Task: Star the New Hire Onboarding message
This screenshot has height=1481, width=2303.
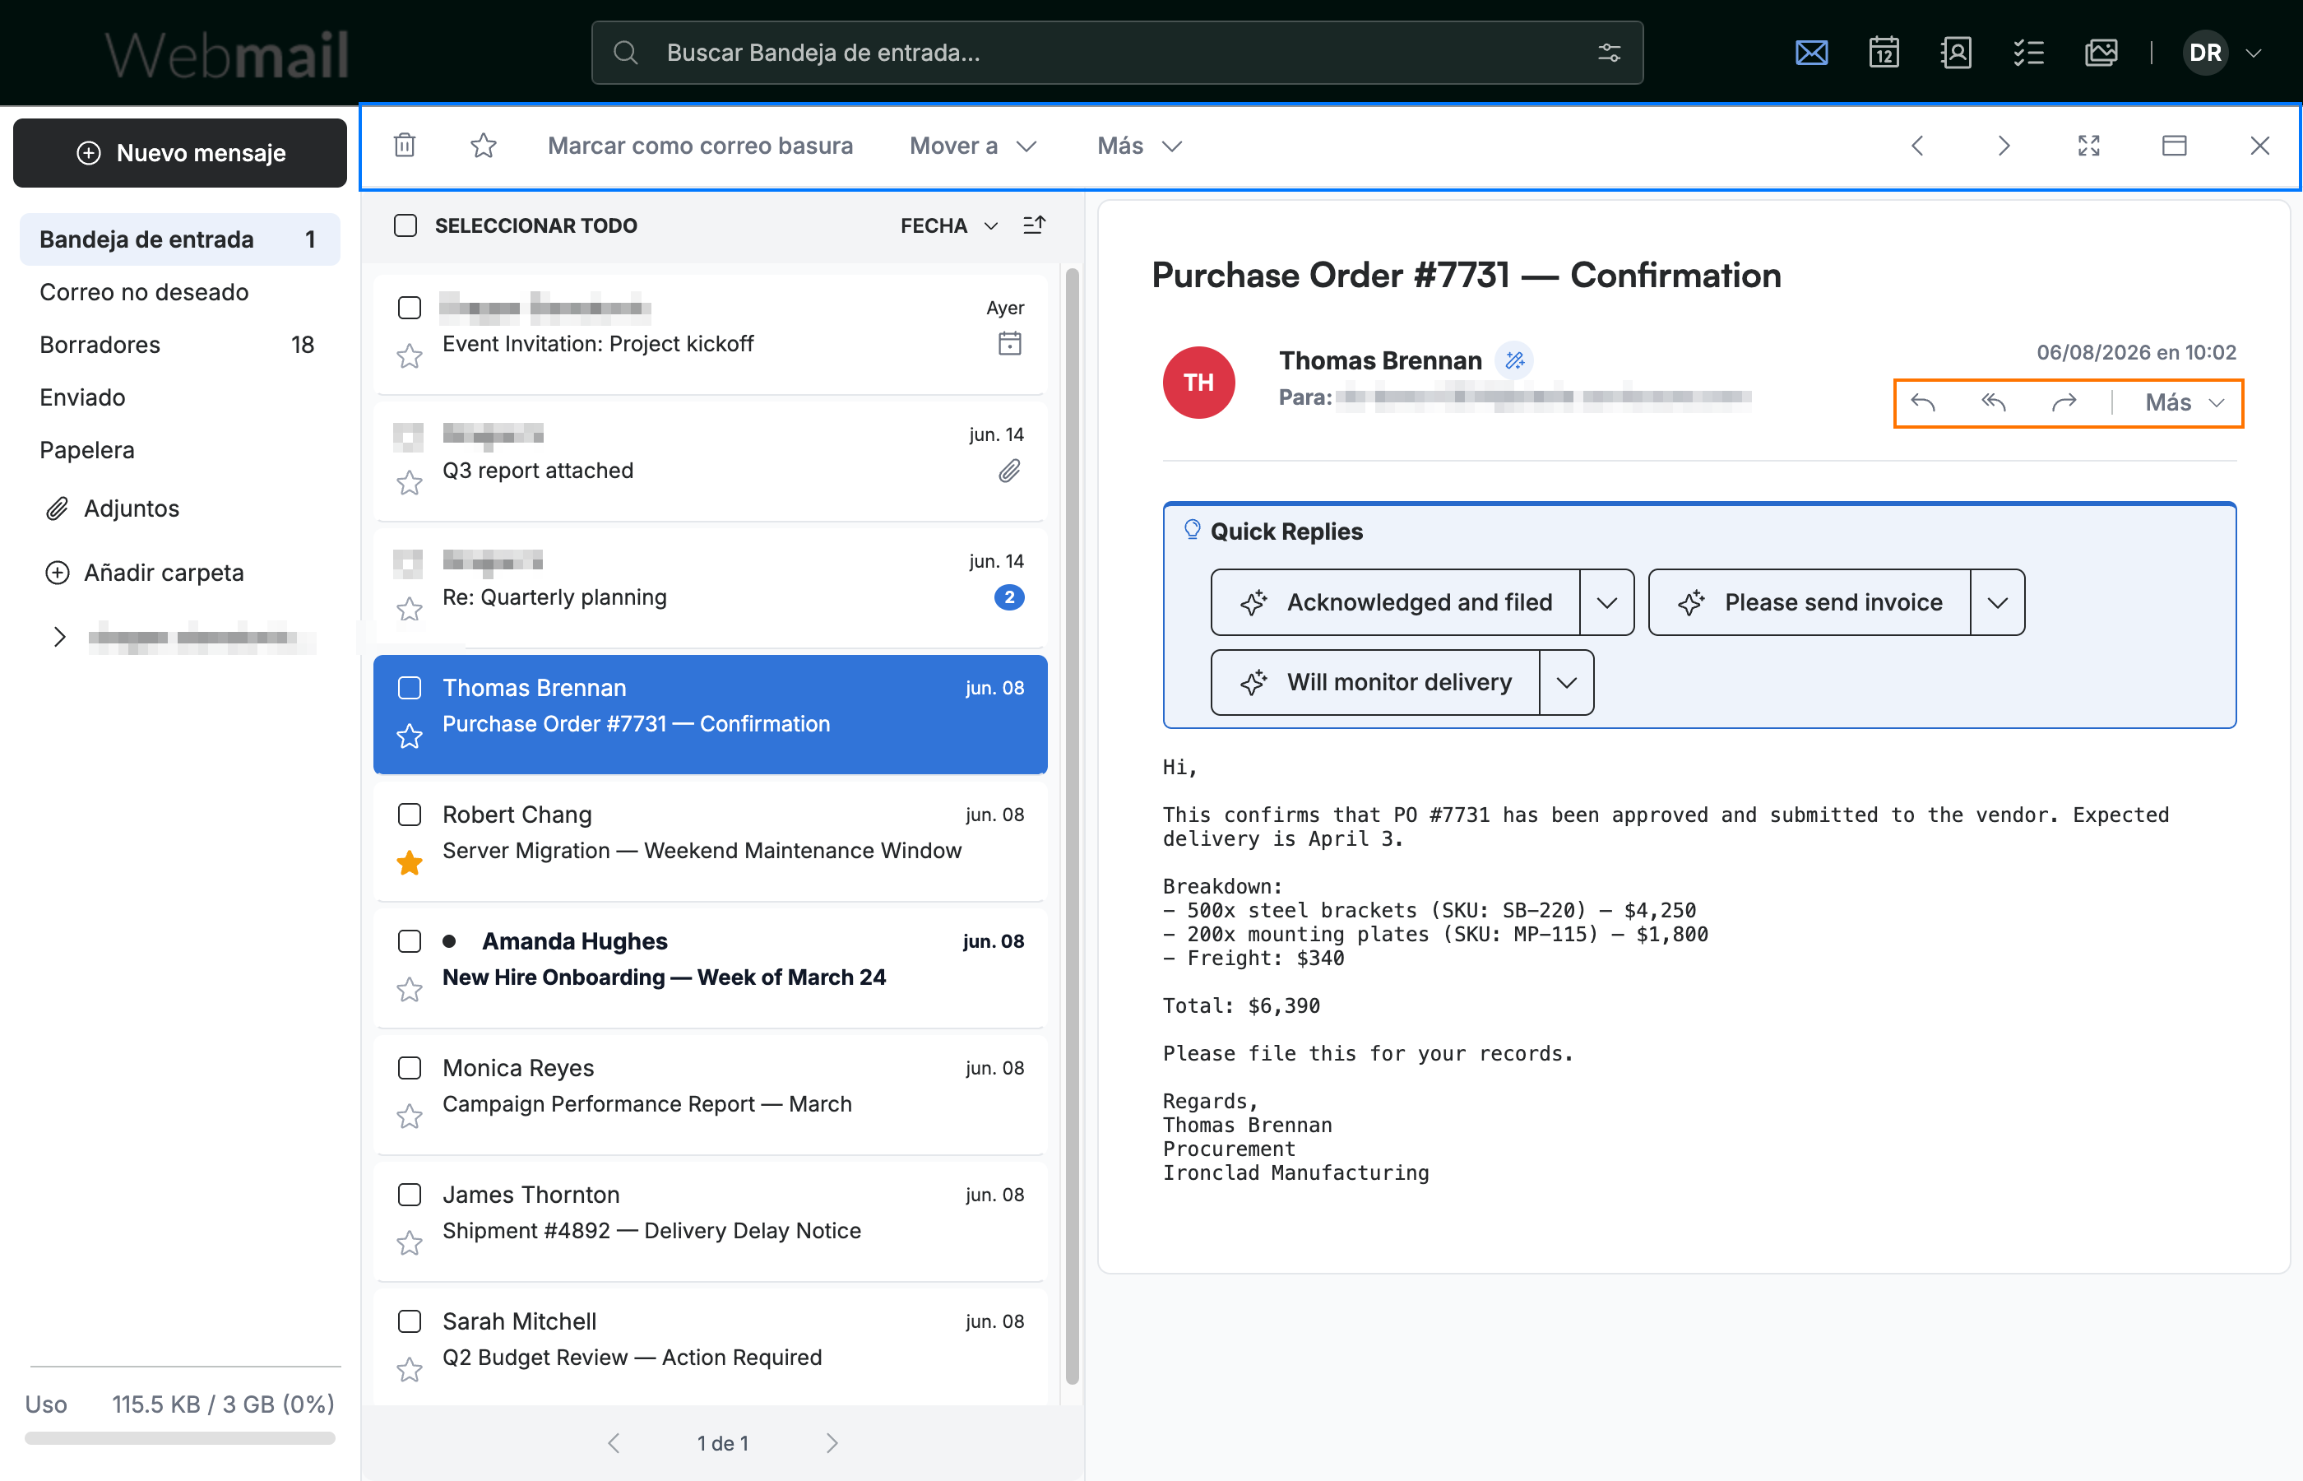Action: pos(410,990)
